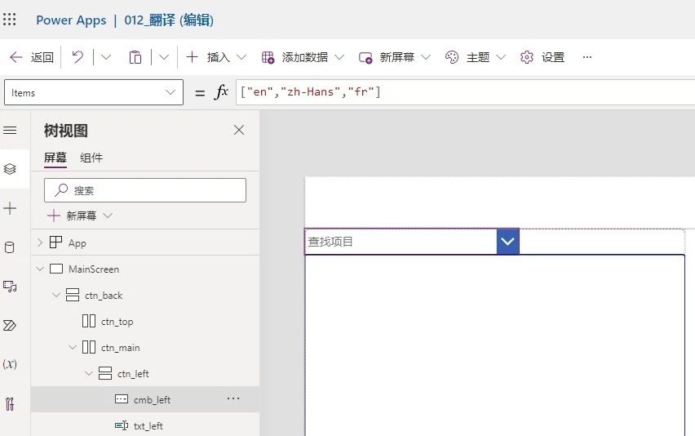Open the Tree view layers icon in sidebar
695x436 pixels.
click(x=10, y=169)
